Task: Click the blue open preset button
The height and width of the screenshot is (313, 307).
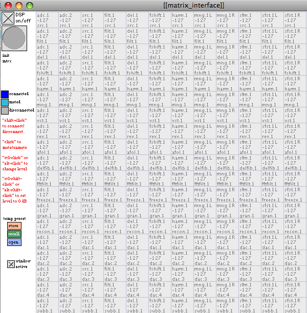Action: (x=14, y=242)
